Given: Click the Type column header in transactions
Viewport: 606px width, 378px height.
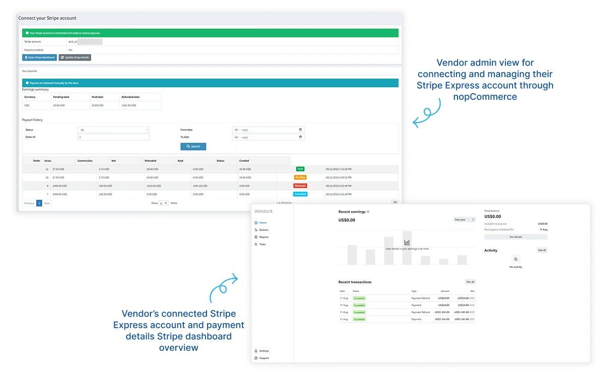Looking at the screenshot, I should click(414, 291).
